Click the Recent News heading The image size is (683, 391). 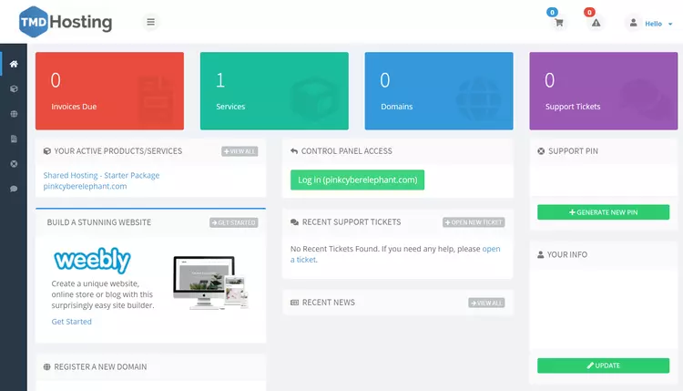click(329, 303)
